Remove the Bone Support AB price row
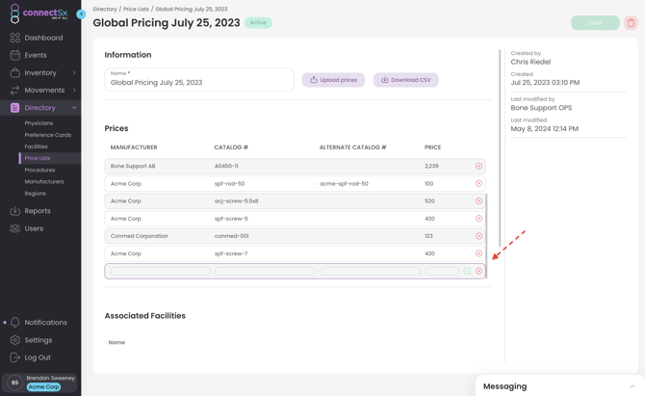645x396 pixels. [478, 167]
